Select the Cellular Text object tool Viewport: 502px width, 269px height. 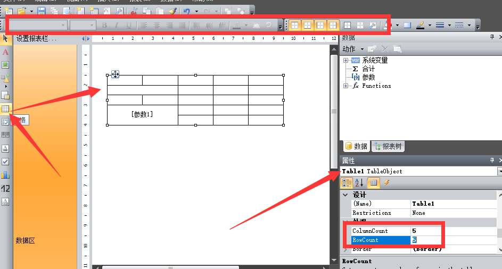coord(5,202)
